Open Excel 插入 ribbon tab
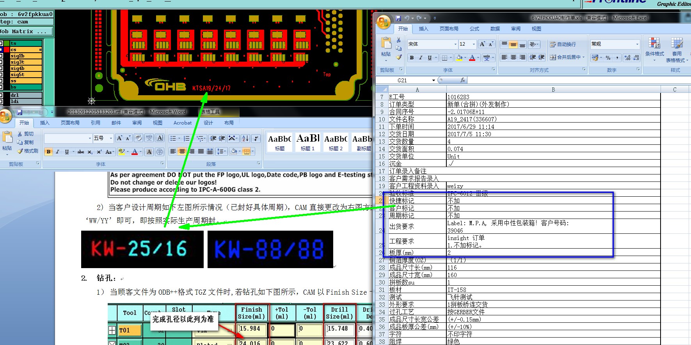 pyautogui.click(x=423, y=29)
